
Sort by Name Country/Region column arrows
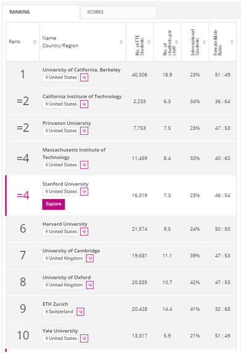pos(121,42)
